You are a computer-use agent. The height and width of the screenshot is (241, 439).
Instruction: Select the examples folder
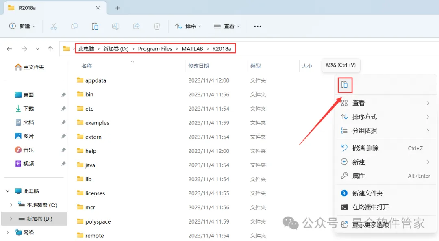pos(93,123)
